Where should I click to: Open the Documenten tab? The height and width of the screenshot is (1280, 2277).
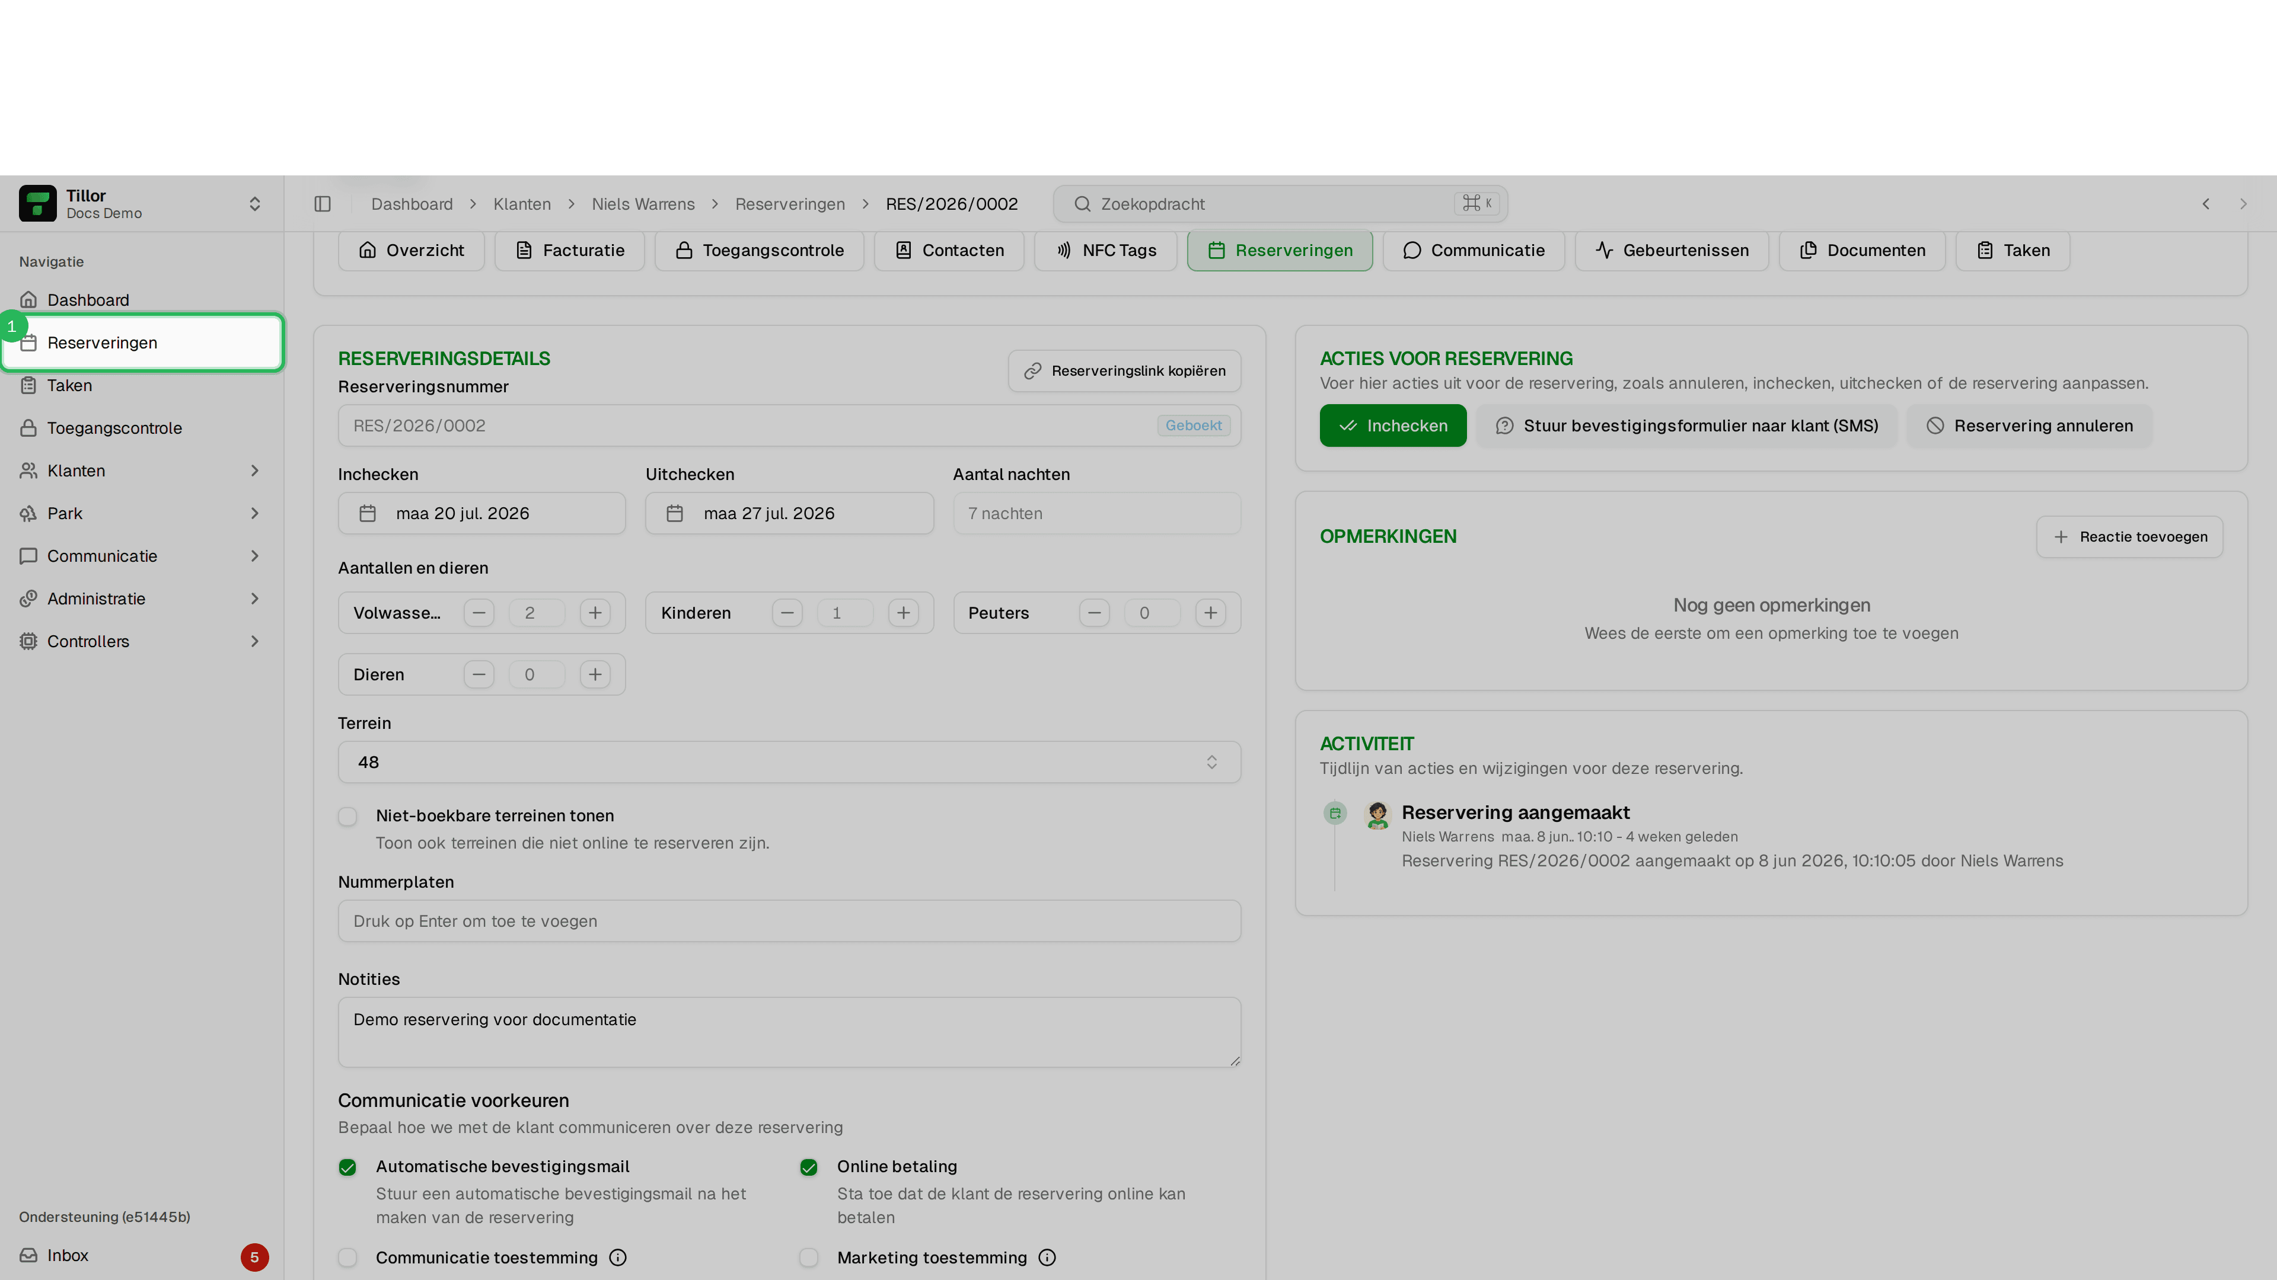[1863, 251]
